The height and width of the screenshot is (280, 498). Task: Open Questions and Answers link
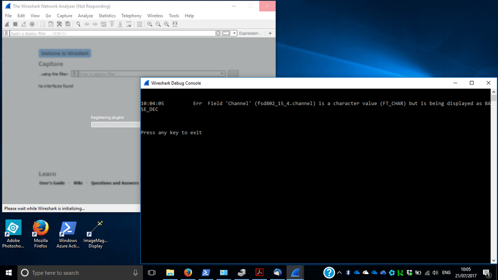point(115,183)
